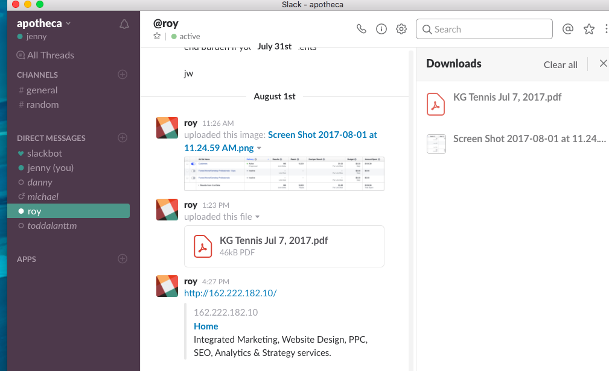Click the Search input field
The image size is (609, 371).
click(x=484, y=29)
